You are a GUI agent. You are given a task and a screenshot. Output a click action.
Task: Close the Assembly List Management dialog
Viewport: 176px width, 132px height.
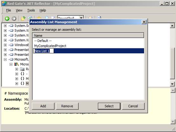click(x=144, y=22)
